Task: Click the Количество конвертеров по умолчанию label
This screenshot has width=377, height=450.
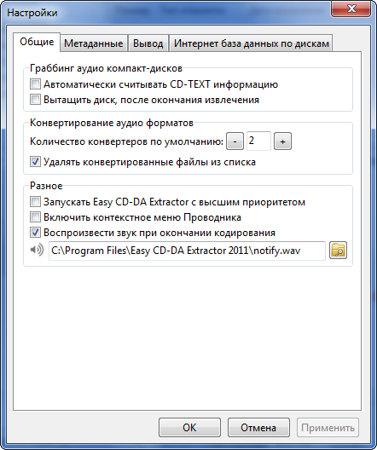Action: (x=126, y=141)
